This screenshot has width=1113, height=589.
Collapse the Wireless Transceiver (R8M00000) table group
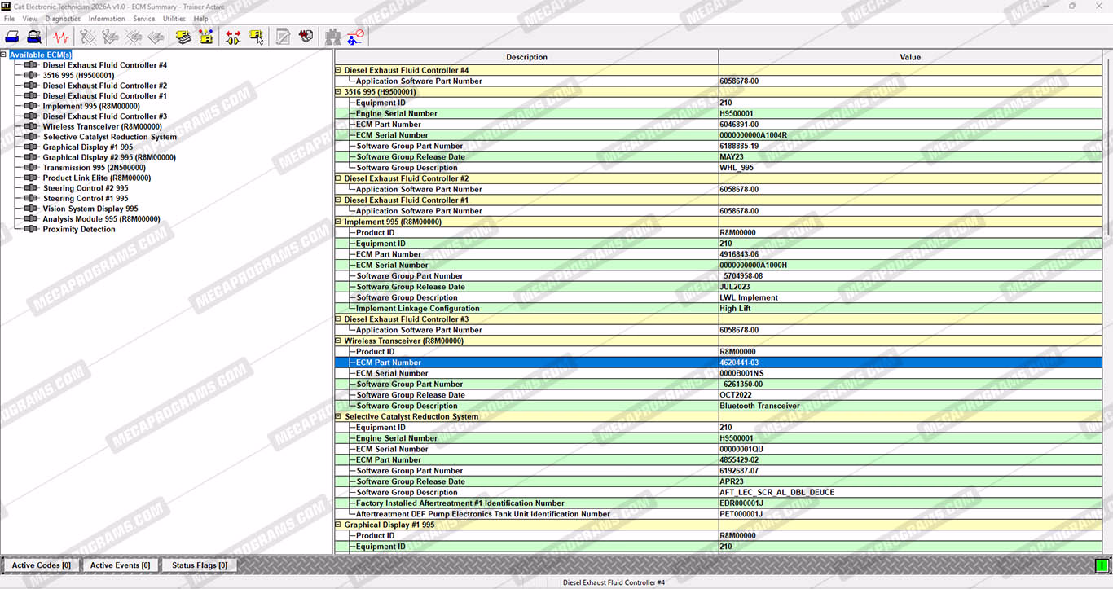(x=338, y=341)
